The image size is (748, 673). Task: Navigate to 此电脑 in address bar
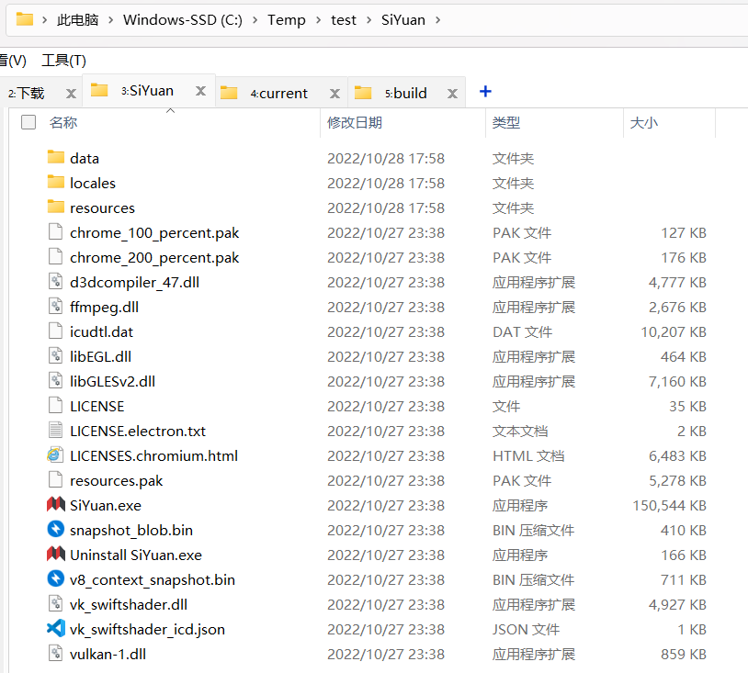click(x=77, y=20)
